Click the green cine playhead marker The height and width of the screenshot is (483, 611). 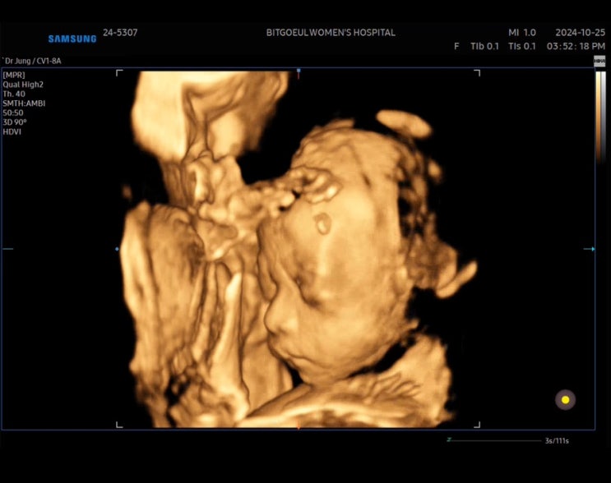click(x=449, y=439)
